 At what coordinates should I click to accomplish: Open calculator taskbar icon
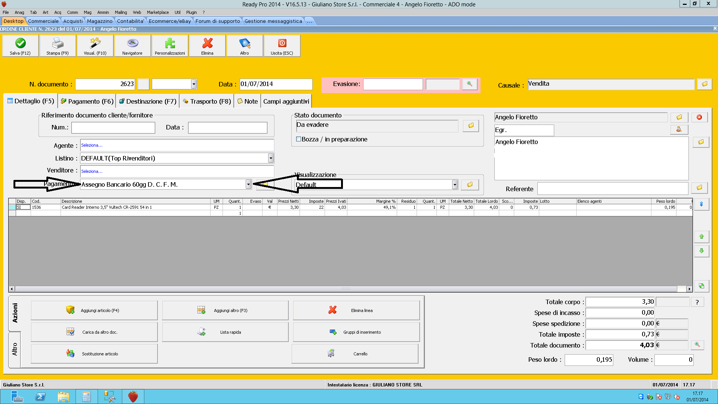[87, 397]
